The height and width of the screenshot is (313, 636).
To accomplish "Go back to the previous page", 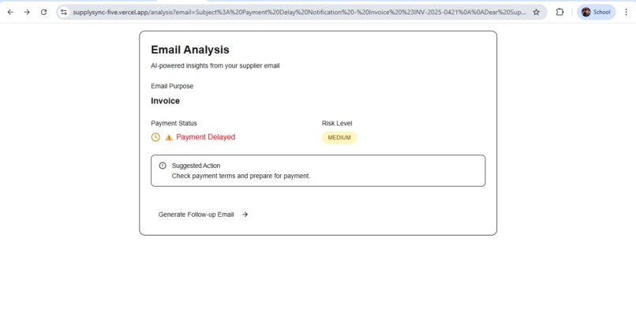I will [x=10, y=12].
